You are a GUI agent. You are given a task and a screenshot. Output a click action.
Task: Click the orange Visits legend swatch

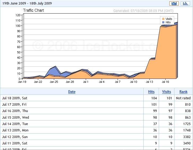(163, 19)
